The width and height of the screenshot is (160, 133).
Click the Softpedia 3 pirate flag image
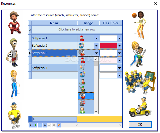82,53
